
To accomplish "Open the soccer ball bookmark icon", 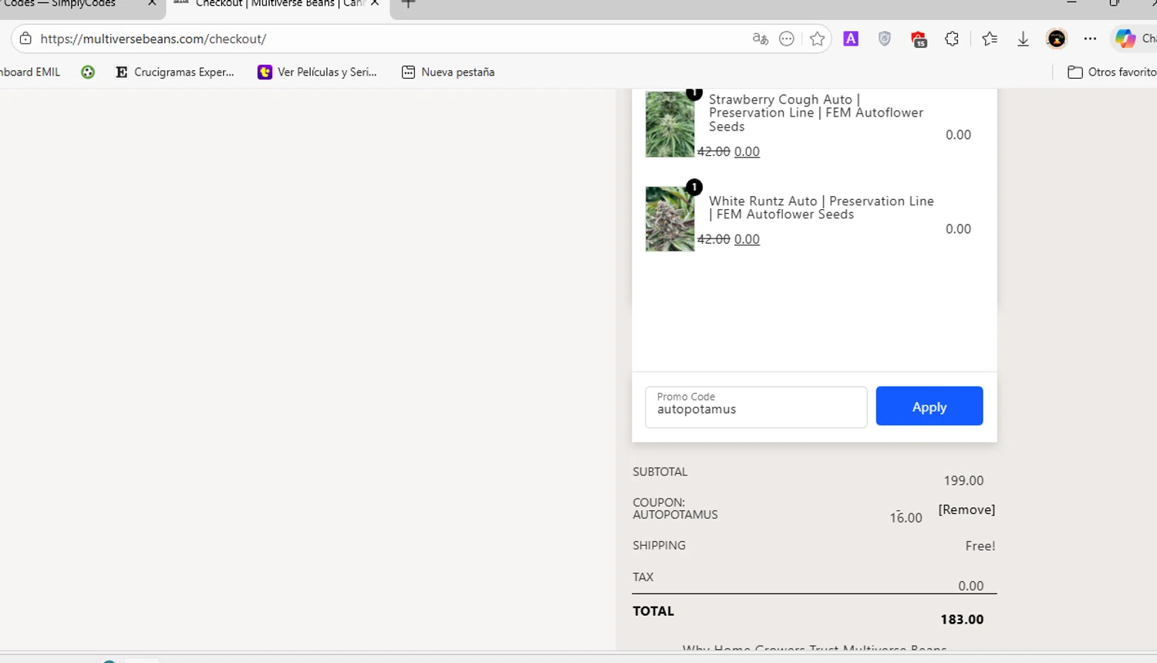I will (88, 72).
